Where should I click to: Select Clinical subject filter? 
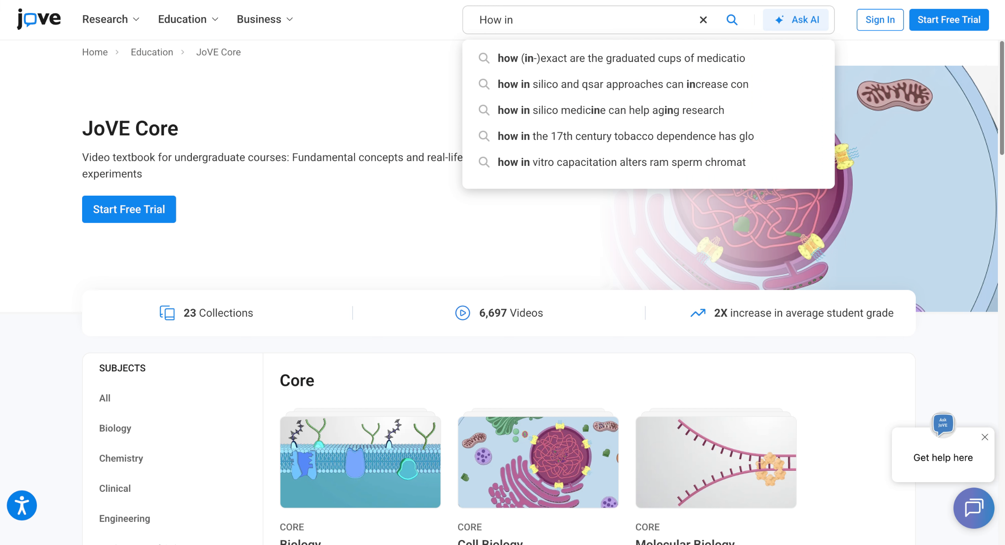[115, 488]
